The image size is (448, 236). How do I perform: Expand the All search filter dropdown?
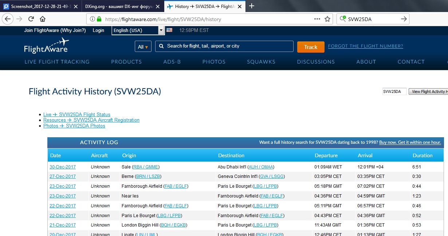[142, 47]
